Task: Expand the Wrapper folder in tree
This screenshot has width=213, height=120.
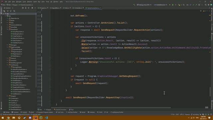Action: [x=7, y=96]
